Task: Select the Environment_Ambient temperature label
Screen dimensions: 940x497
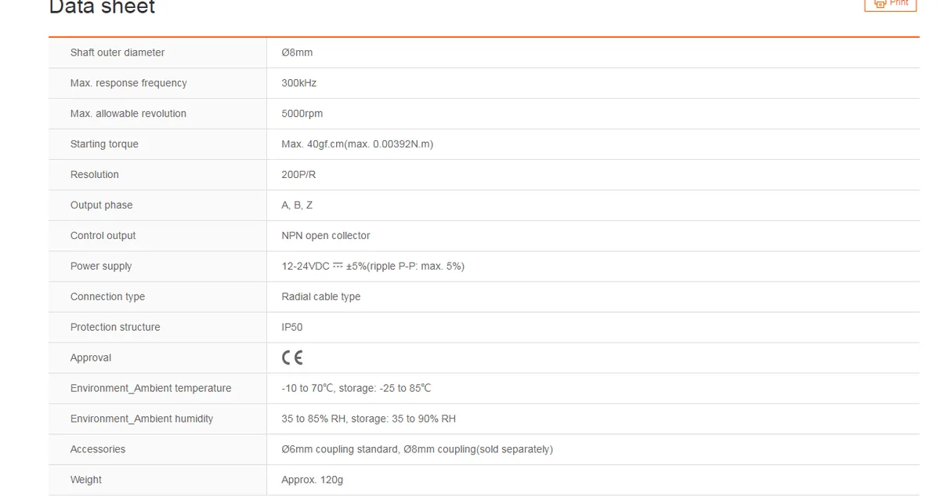Action: (151, 389)
